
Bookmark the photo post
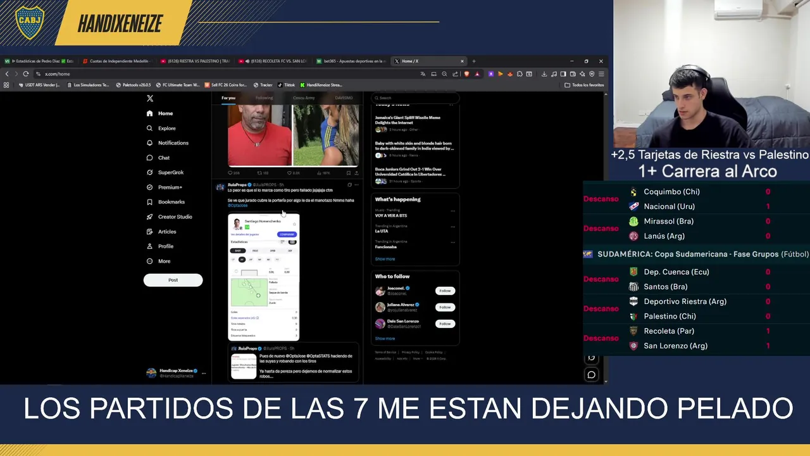pyautogui.click(x=348, y=173)
